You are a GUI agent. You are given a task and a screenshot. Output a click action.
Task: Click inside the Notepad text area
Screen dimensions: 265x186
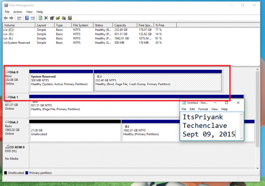[210, 126]
